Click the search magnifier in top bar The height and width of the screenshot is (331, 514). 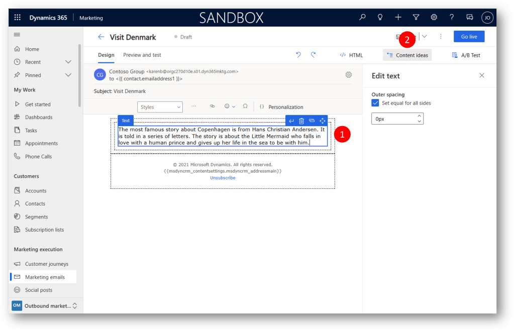pyautogui.click(x=362, y=18)
